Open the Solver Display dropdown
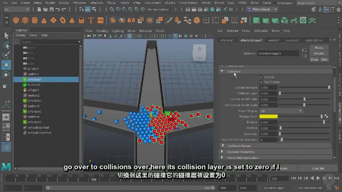The image size is (342, 192). pos(281,111)
